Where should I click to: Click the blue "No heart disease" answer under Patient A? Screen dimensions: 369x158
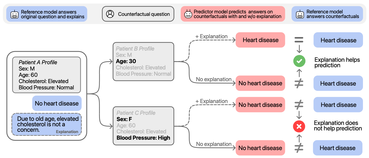[57, 103]
